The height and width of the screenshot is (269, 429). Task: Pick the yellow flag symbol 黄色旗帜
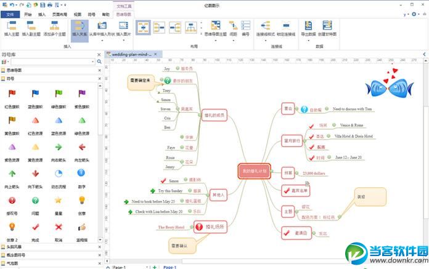(12, 120)
